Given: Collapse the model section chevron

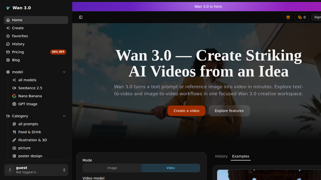Looking at the screenshot, I should click(64, 72).
